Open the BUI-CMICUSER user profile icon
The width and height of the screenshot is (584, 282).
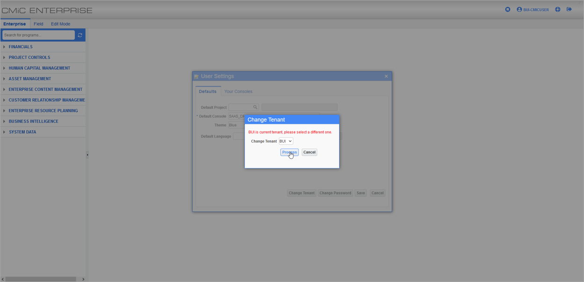pos(519,9)
